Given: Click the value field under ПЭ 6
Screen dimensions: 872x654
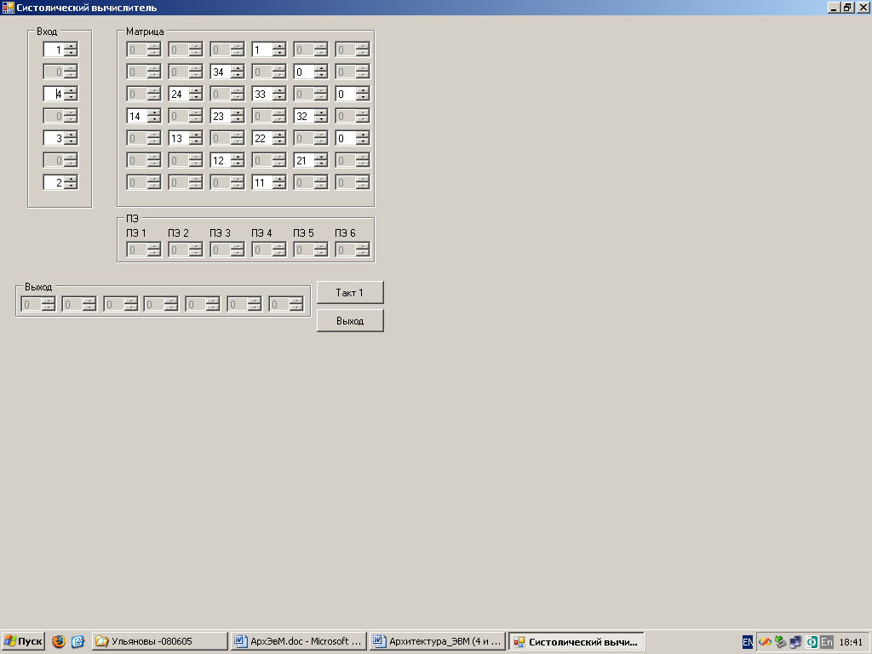Looking at the screenshot, I should tap(352, 250).
